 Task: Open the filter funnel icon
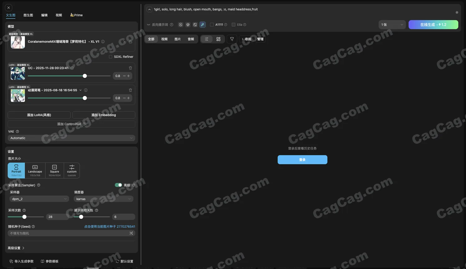click(232, 39)
